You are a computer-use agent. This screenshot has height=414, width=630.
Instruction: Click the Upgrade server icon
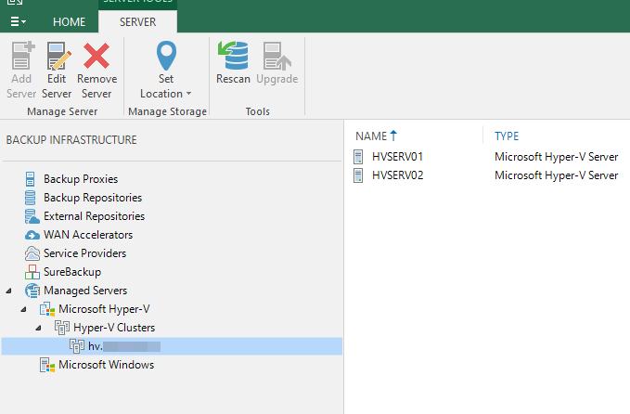(276, 56)
